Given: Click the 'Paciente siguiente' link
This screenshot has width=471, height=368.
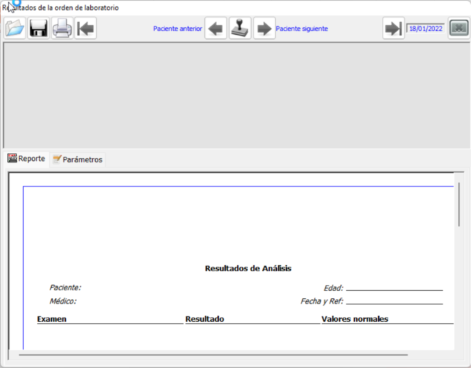Looking at the screenshot, I should (302, 29).
